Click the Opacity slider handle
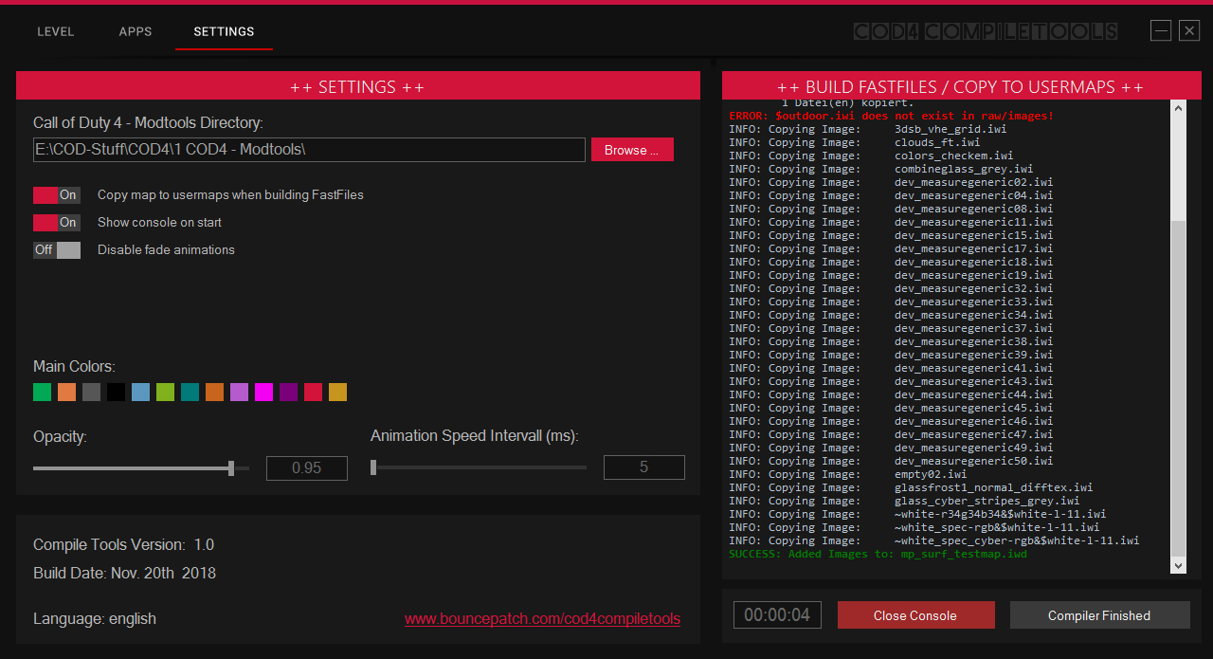This screenshot has height=659, width=1213. (x=231, y=467)
